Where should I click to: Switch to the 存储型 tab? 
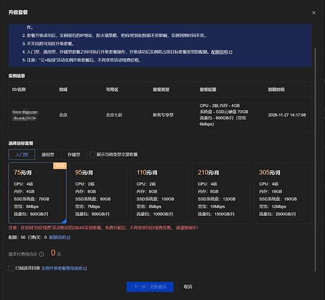point(74,155)
